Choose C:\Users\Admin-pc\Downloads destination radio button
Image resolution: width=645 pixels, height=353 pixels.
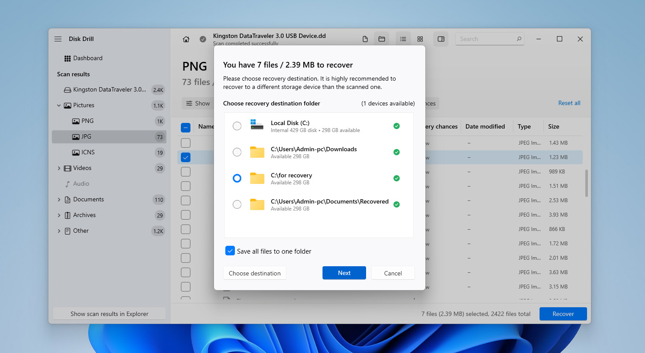pos(237,152)
